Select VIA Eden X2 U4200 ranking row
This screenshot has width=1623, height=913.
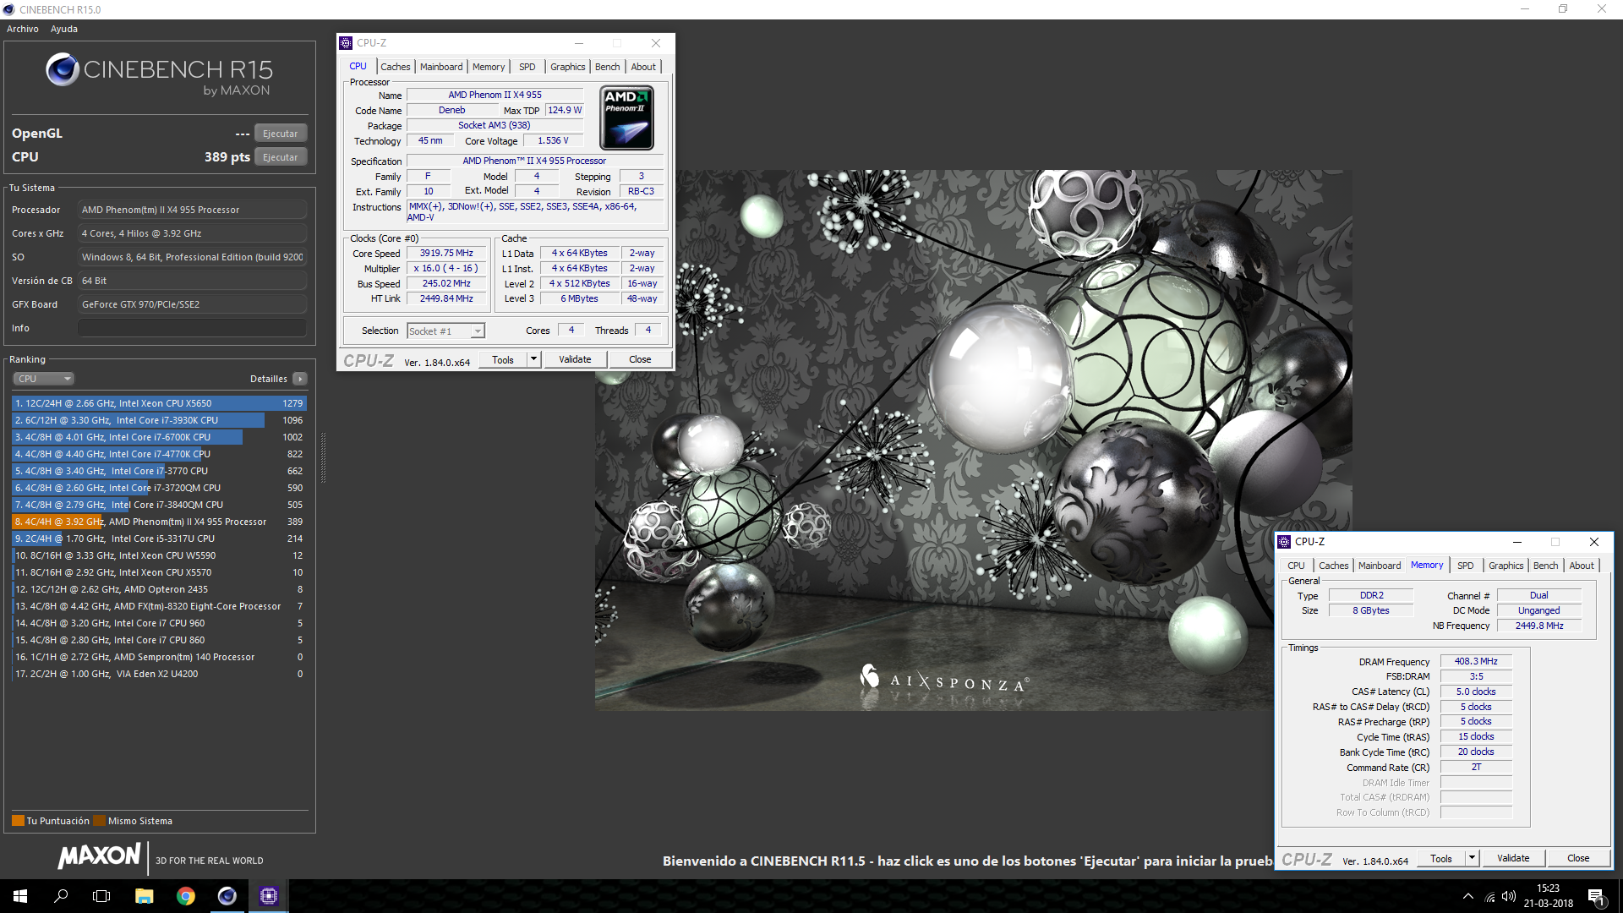159,674
